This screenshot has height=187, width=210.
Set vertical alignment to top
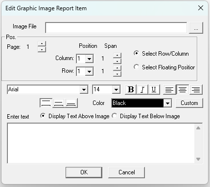(46, 103)
